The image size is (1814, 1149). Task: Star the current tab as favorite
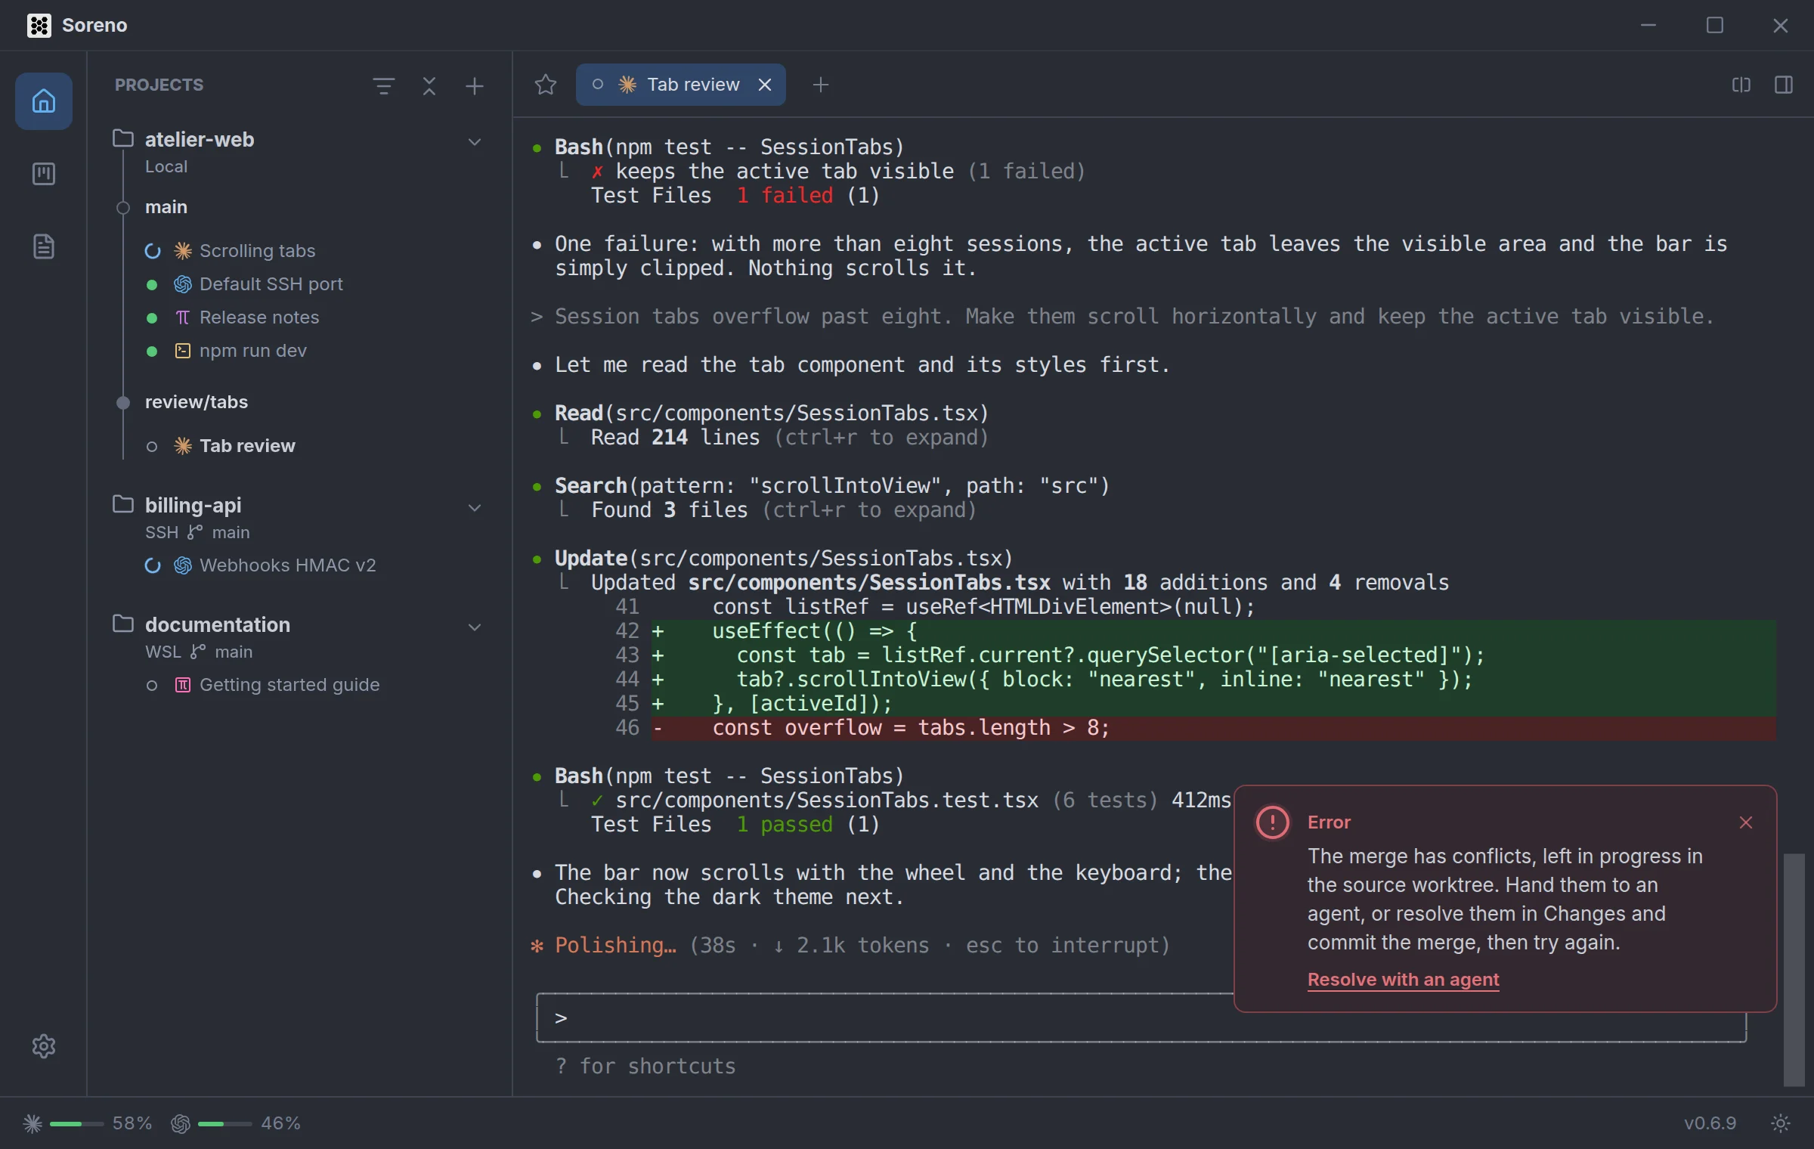click(x=546, y=85)
